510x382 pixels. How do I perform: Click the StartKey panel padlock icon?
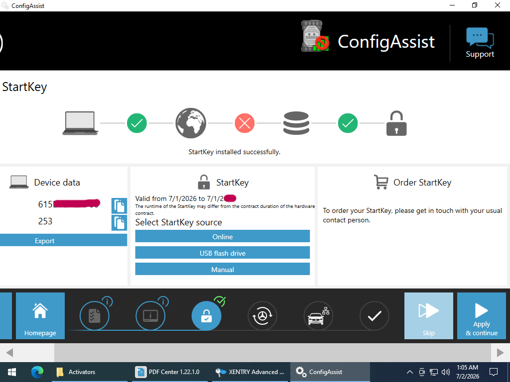(x=204, y=182)
